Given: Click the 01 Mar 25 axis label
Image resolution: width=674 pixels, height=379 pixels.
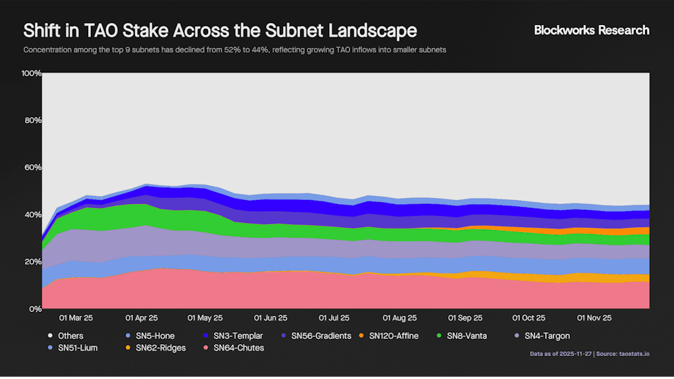Looking at the screenshot, I should tap(76, 318).
